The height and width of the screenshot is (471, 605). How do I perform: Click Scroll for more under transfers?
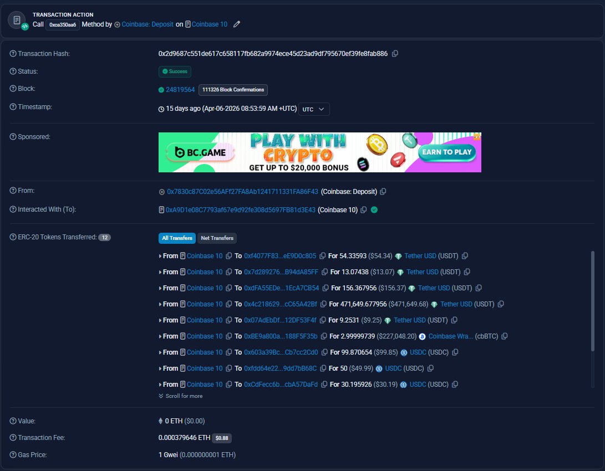pyautogui.click(x=181, y=396)
